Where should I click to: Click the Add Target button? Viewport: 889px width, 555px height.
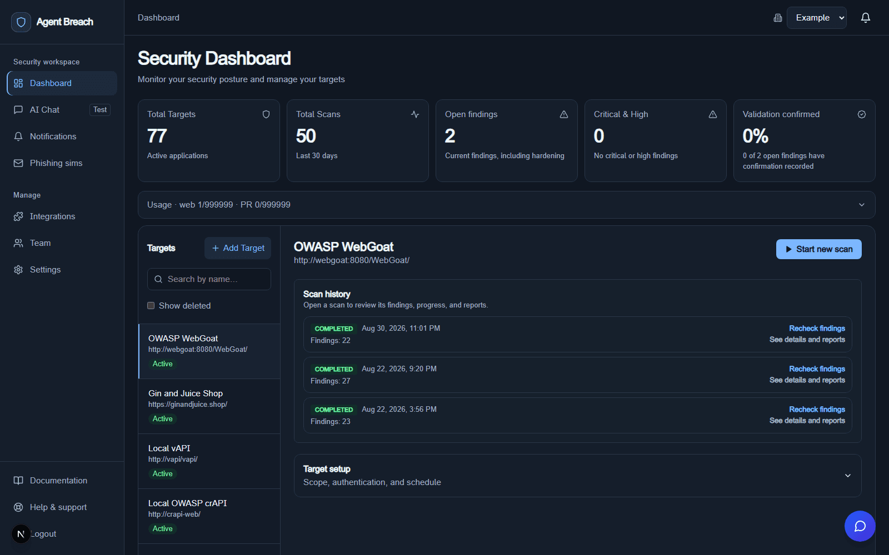click(238, 248)
